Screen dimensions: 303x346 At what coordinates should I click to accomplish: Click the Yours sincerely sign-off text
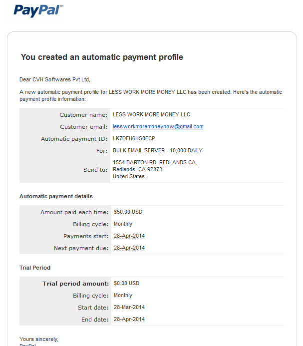tap(39, 339)
